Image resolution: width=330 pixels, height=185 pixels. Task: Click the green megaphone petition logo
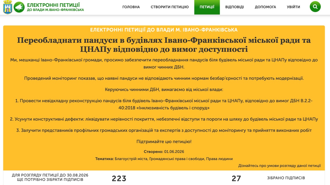pos(19,7)
